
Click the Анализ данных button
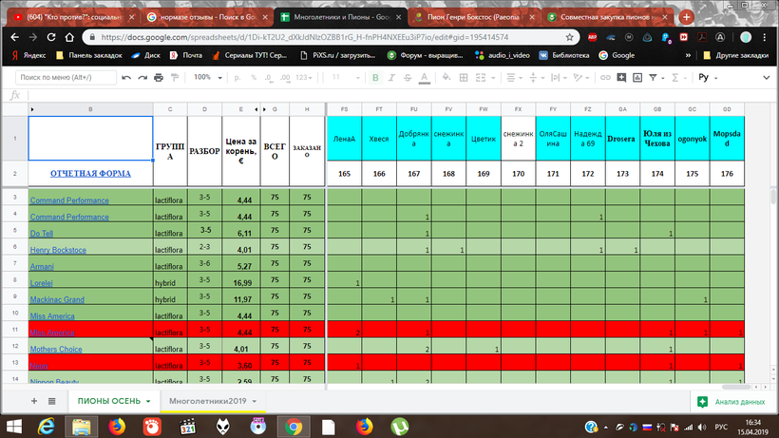[731, 402]
